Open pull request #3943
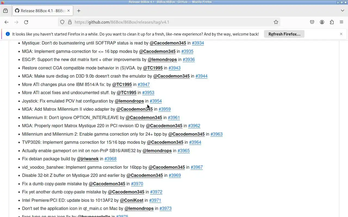 point(175,68)
